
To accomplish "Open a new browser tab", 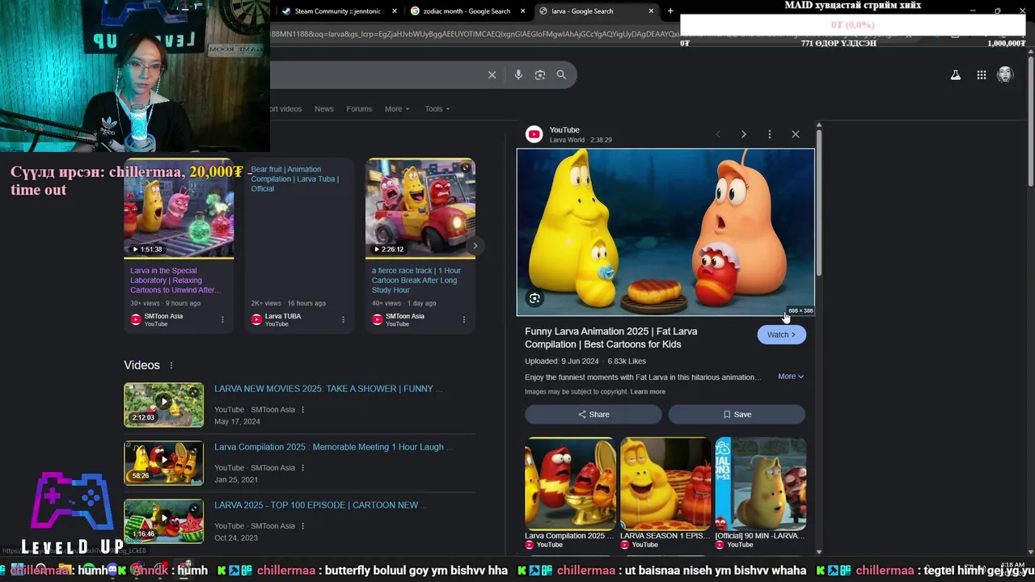I will (670, 11).
